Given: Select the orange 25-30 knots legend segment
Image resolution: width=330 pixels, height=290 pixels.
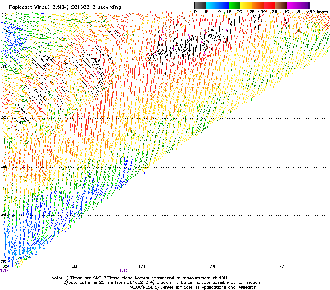Looking at the screenshot, I should pyautogui.click(x=258, y=5).
